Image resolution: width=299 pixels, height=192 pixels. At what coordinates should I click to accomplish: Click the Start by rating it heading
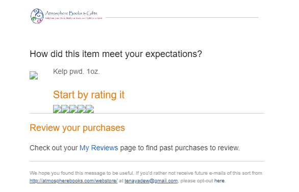point(89,95)
